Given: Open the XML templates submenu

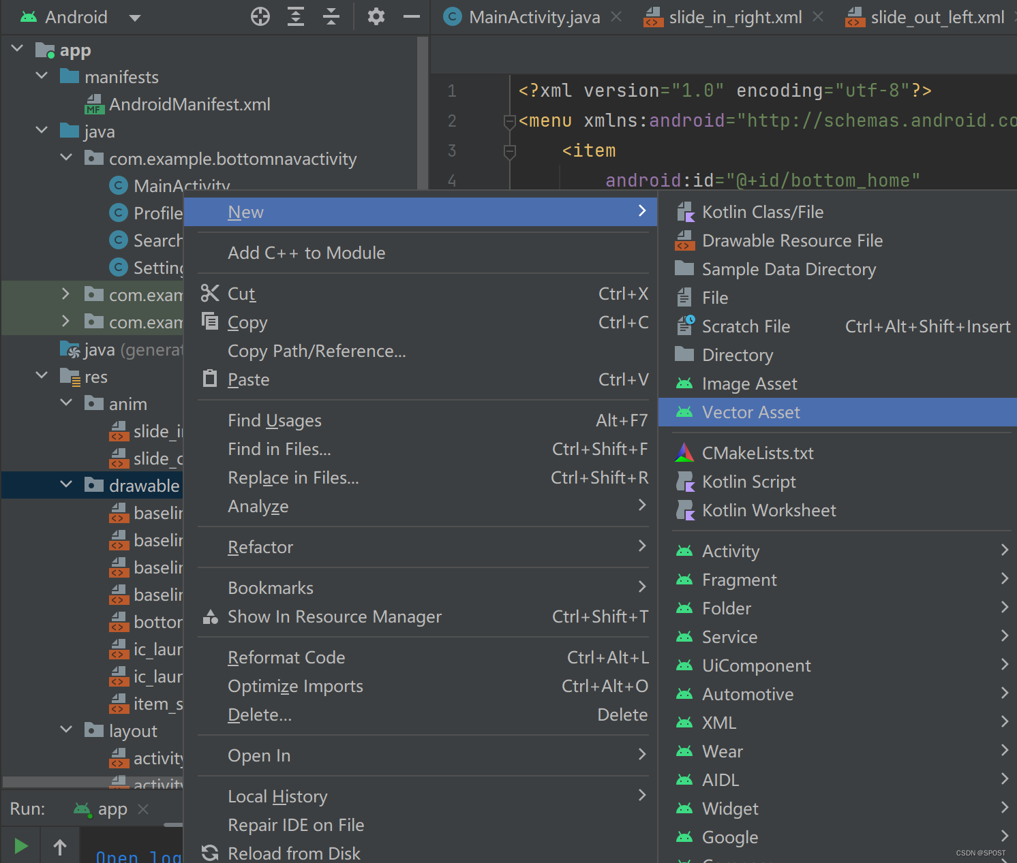Looking at the screenshot, I should pos(838,723).
